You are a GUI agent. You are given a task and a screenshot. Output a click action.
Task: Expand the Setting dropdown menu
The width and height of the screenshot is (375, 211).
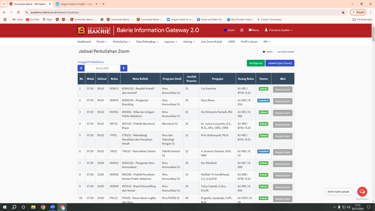click(189, 42)
